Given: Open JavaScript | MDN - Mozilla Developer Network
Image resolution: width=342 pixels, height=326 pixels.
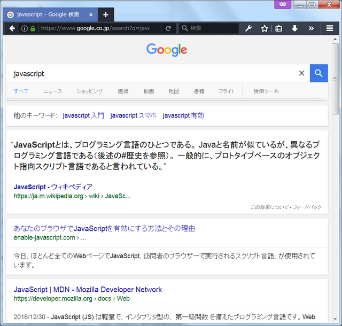Looking at the screenshot, I should tap(88, 290).
